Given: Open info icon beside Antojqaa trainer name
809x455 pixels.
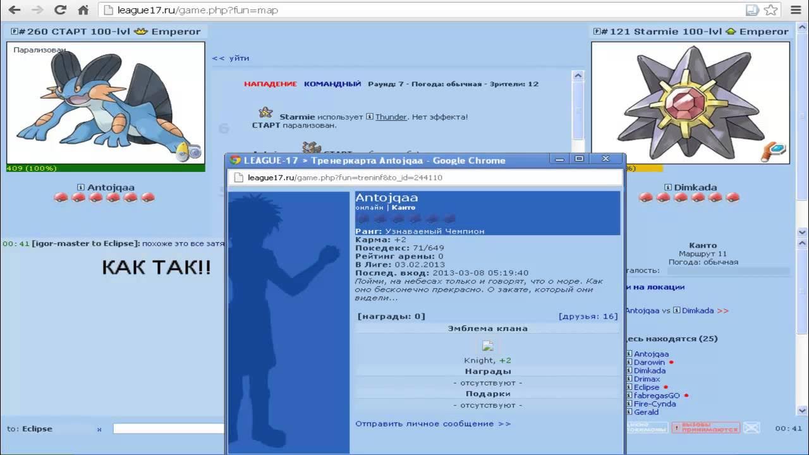Looking at the screenshot, I should 81,187.
